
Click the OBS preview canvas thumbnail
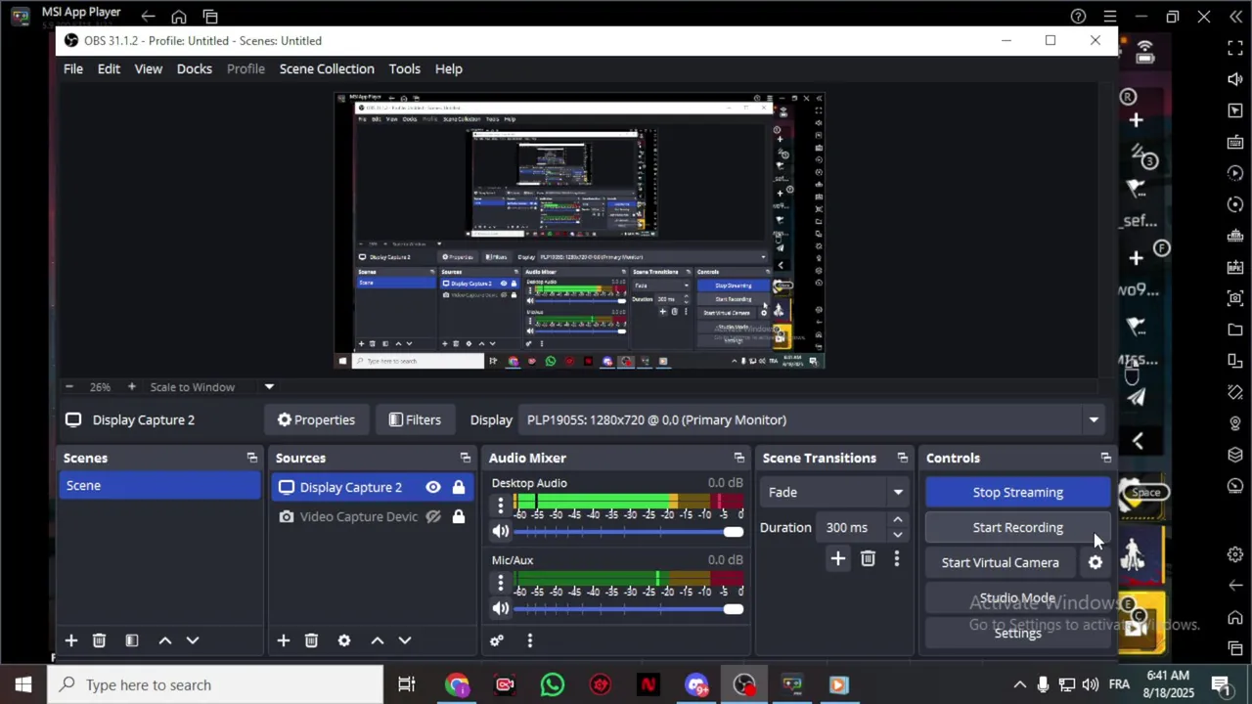click(579, 231)
